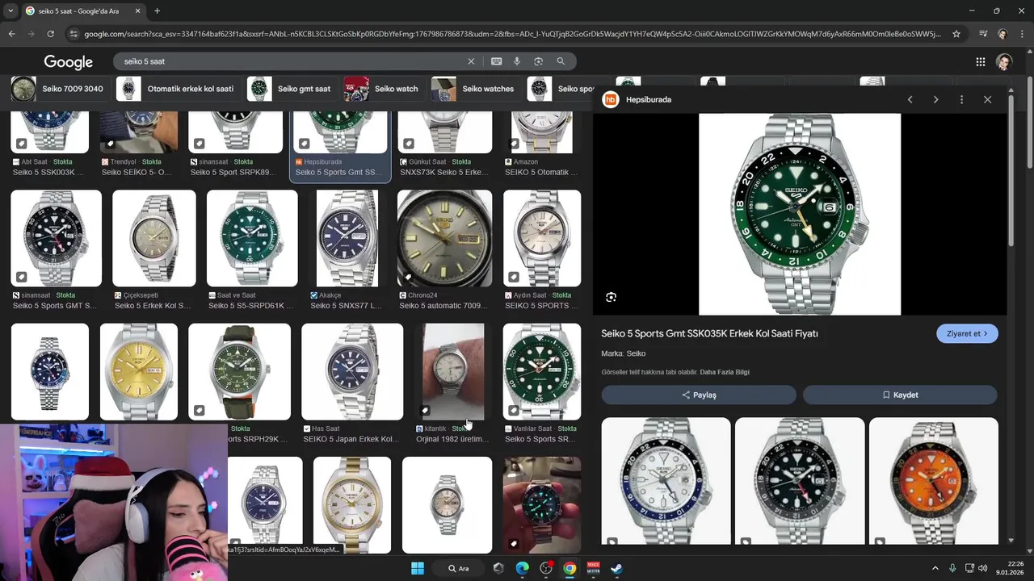This screenshot has width=1034, height=581.
Task: Open the 'Daha Fazla Bilgi' link
Action: pos(725,372)
